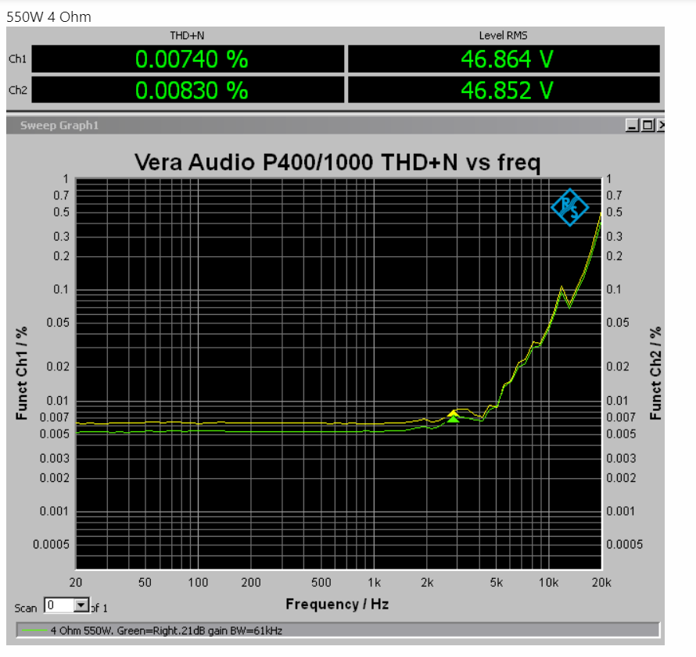Click the 'Funct Ch1 / %' axis label
This screenshot has height=657, width=696.
pyautogui.click(x=21, y=373)
